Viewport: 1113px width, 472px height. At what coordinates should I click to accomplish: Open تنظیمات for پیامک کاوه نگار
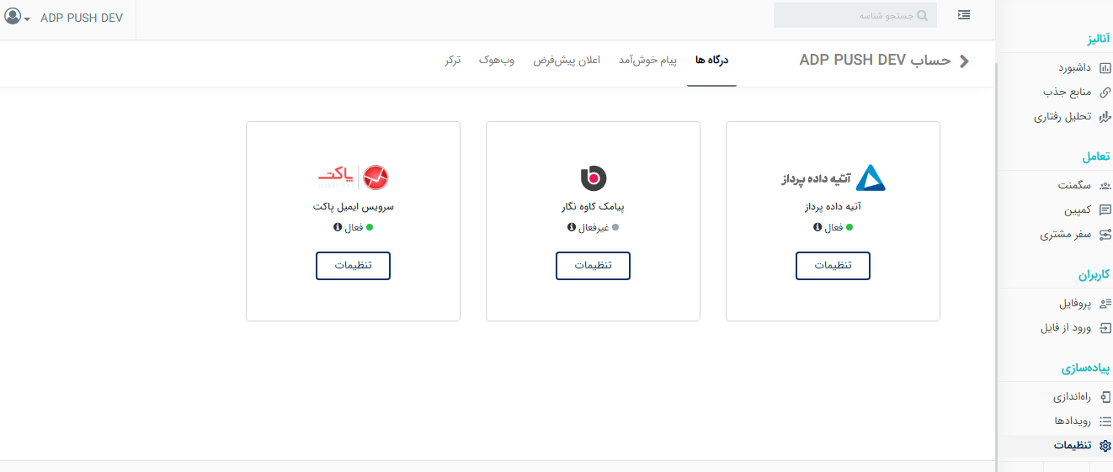coord(593,265)
